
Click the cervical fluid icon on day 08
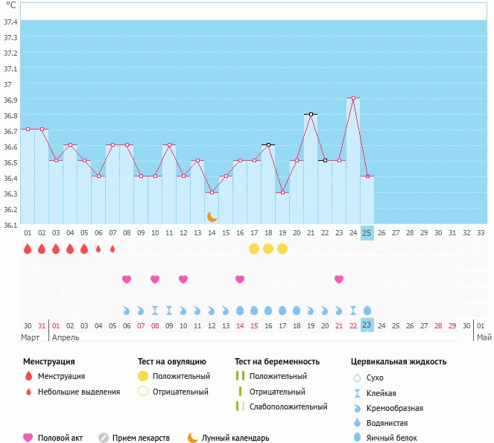[127, 310]
